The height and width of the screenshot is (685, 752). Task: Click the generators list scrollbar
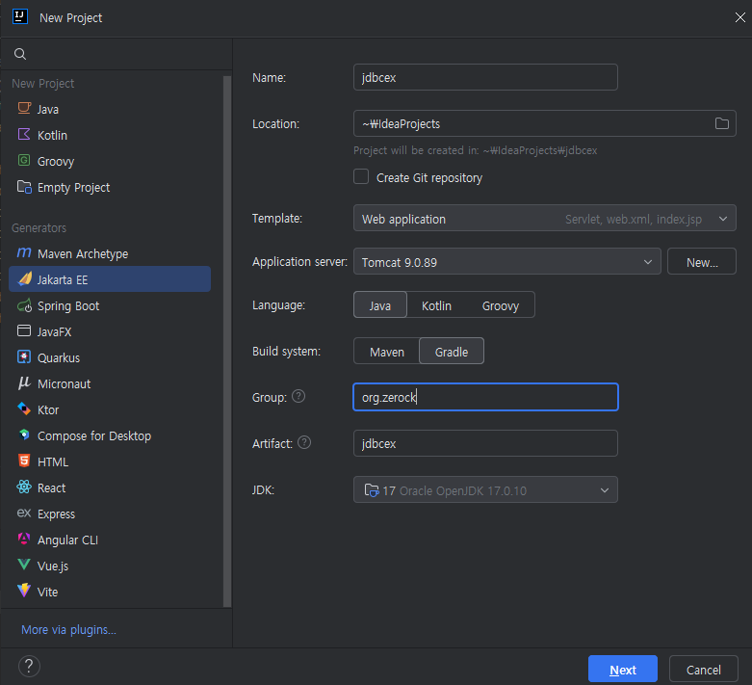(x=227, y=341)
